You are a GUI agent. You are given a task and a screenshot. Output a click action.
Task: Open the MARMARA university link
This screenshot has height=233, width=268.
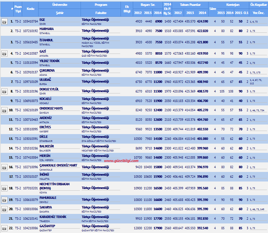point(47,29)
